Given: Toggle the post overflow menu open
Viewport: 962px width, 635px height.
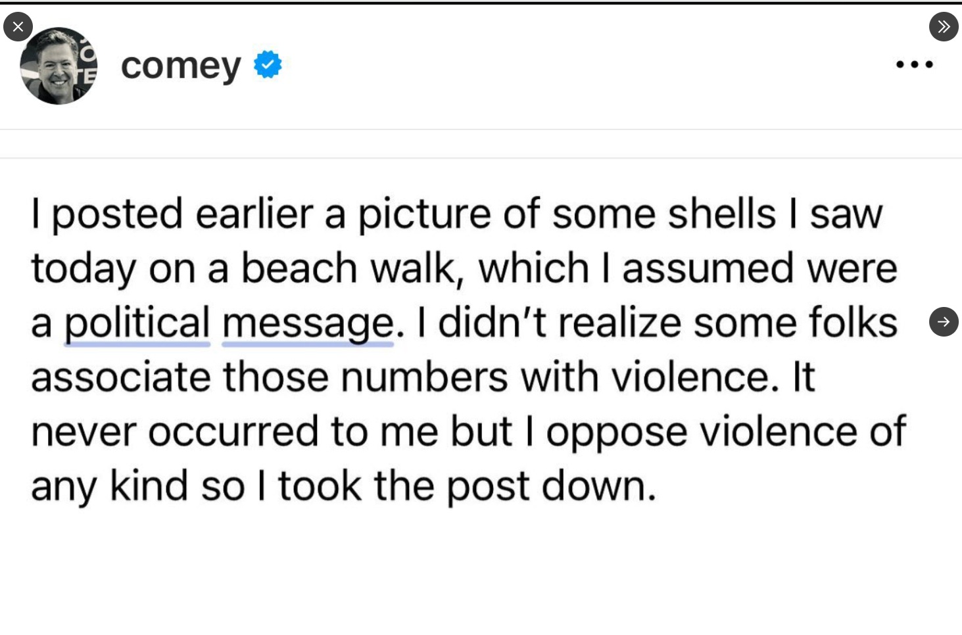Looking at the screenshot, I should 914,64.
